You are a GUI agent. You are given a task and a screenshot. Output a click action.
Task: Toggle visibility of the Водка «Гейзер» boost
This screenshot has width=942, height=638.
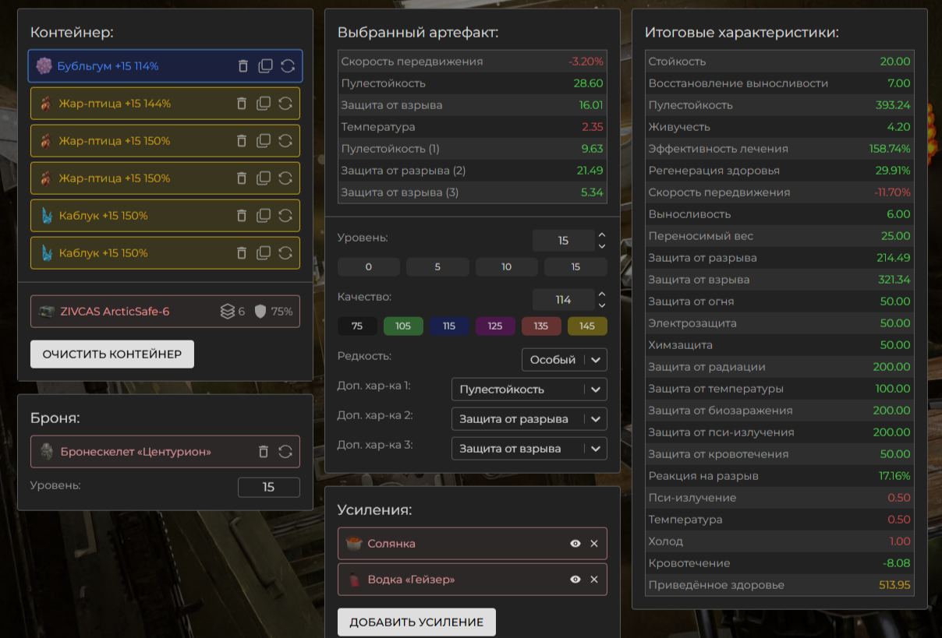pyautogui.click(x=575, y=580)
